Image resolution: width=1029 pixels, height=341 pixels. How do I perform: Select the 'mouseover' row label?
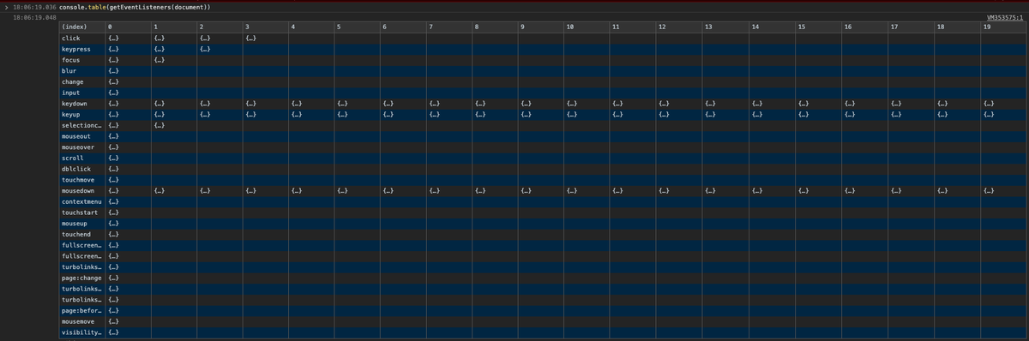pos(78,147)
